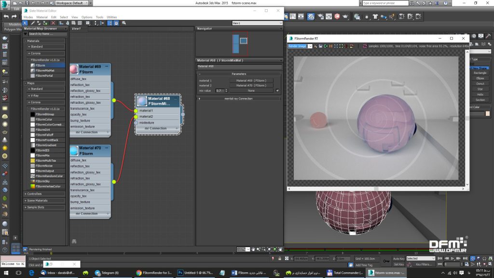This screenshot has width=494, height=278.
Task: Click the pink refresh icon before samples text
Action: pos(365,46)
